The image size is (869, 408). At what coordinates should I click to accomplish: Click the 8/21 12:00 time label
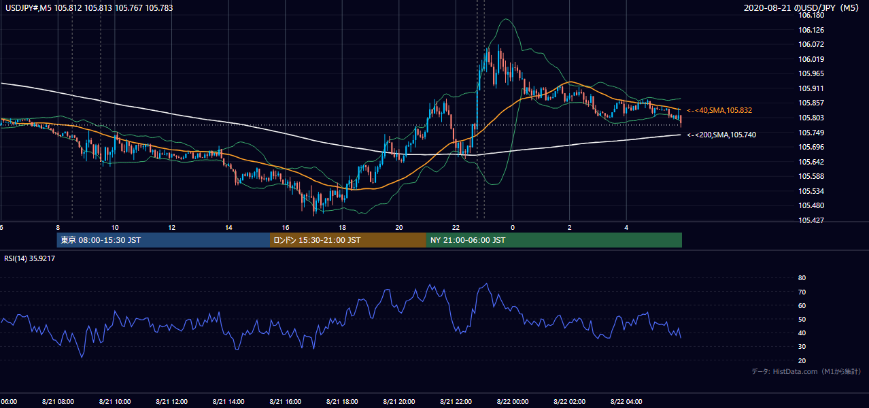point(171,401)
